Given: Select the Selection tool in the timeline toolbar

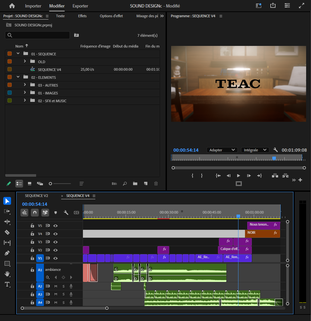Looking at the screenshot, I should pos(7,201).
